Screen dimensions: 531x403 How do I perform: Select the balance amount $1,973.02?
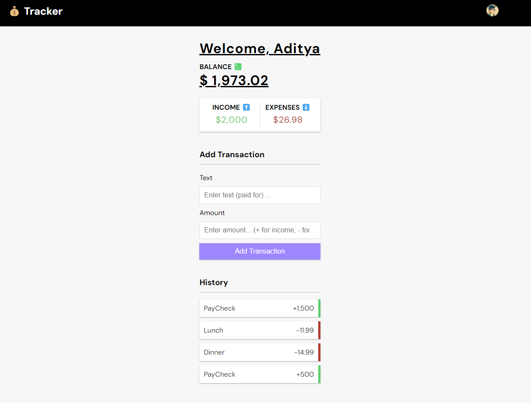[x=234, y=80]
